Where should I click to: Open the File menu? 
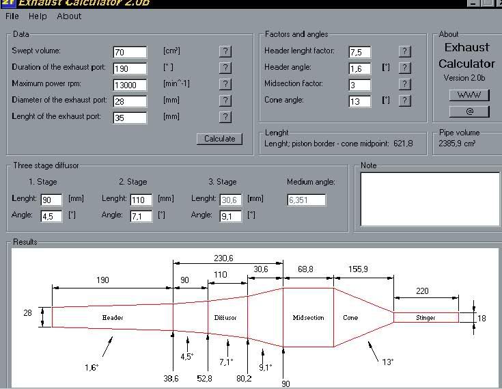(12, 16)
